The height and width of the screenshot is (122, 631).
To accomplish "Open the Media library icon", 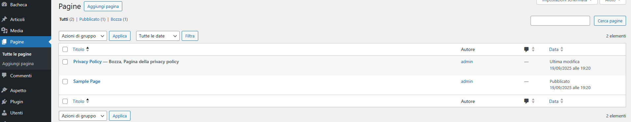I will [x=4, y=31].
